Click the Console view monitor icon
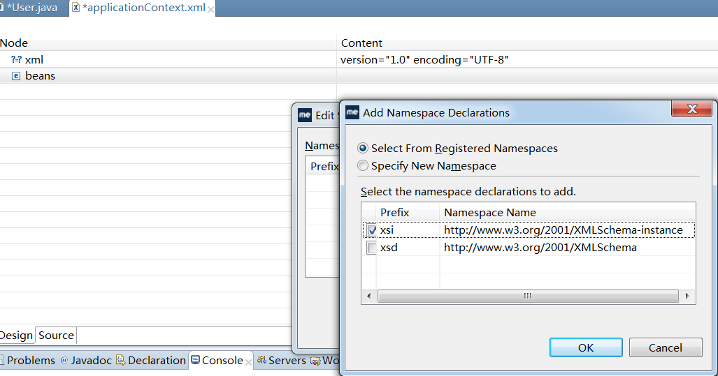Screen dimensions: 718x376 (x=196, y=360)
